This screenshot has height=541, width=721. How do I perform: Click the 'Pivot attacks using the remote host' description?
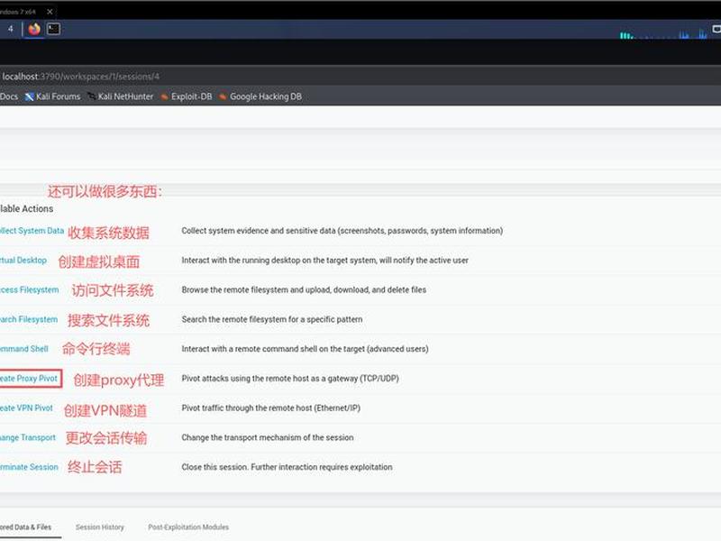pyautogui.click(x=290, y=378)
